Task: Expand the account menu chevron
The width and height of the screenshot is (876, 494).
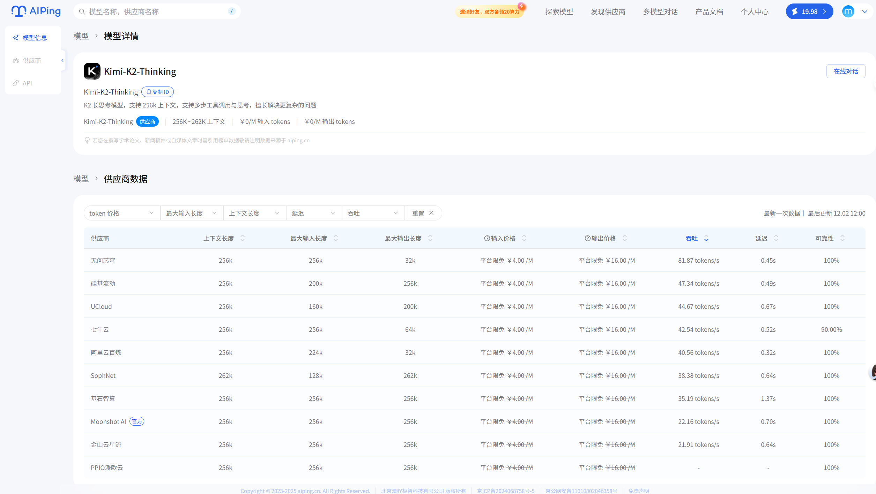Action: pos(865,12)
